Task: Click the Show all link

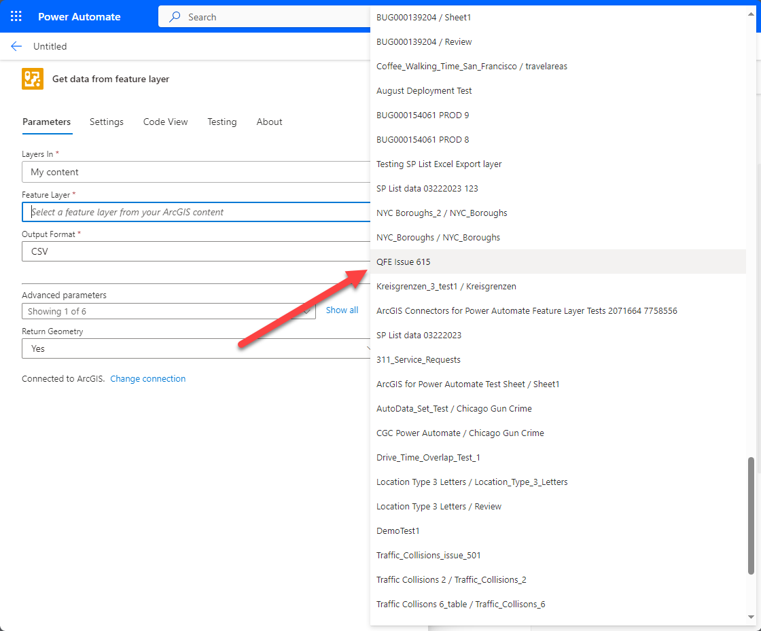Action: 342,310
